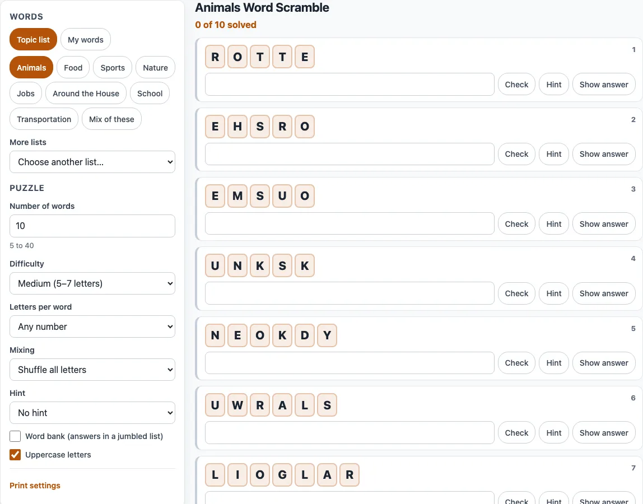Pick the Transportation topic
Viewport: 643px width, 504px height.
pos(44,119)
